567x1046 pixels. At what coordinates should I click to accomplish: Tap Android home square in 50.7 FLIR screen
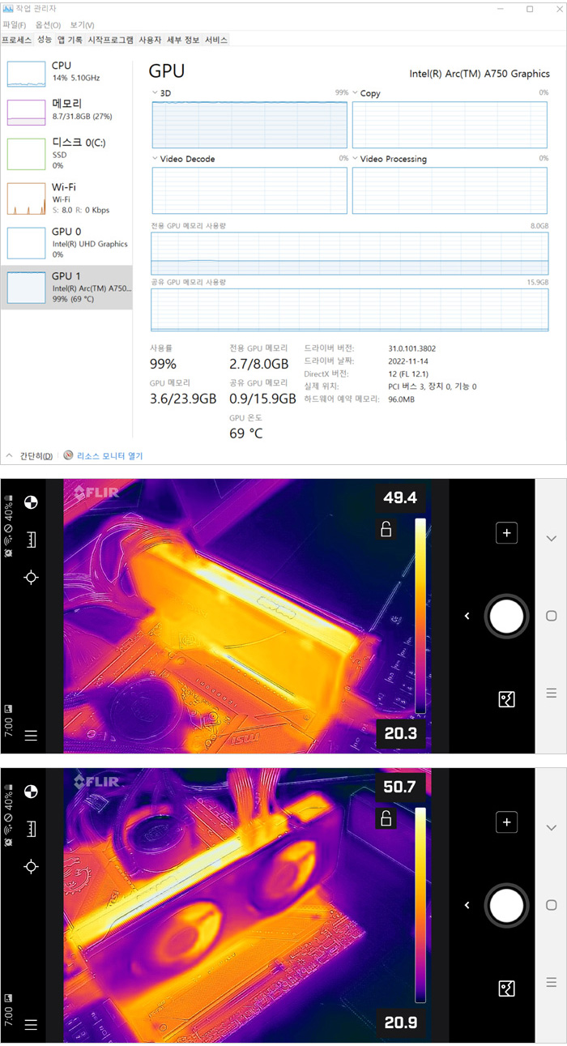point(552,905)
